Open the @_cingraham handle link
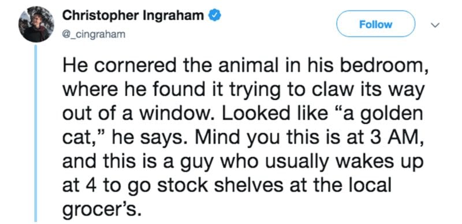 (94, 35)
